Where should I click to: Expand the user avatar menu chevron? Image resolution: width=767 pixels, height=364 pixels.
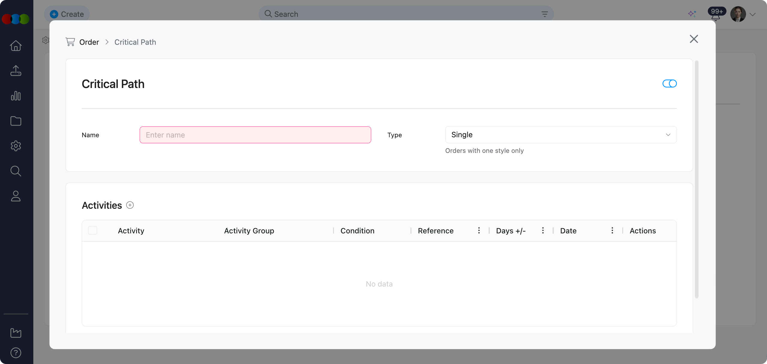point(753,14)
